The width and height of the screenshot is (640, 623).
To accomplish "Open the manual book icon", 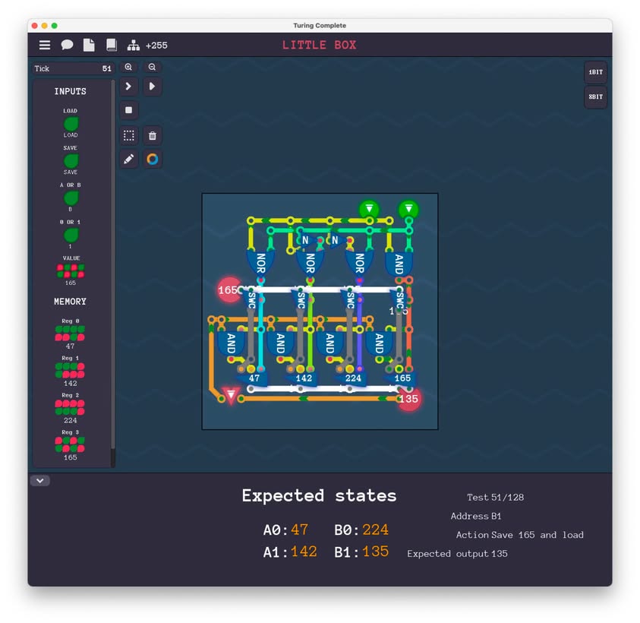I will [111, 45].
